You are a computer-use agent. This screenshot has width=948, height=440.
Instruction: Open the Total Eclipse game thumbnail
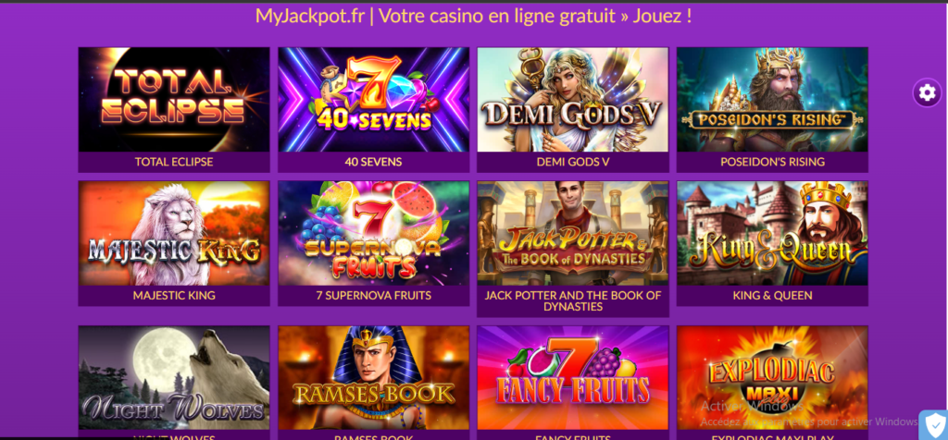[174, 100]
